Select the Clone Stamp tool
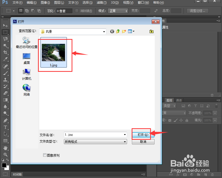Screen dimensions: 222x178 pos(5,80)
